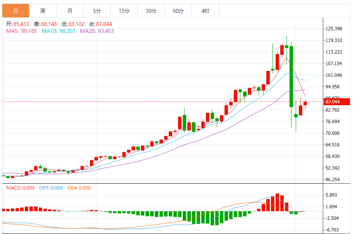Click the tallest red MACD histogram bar

click(277, 202)
